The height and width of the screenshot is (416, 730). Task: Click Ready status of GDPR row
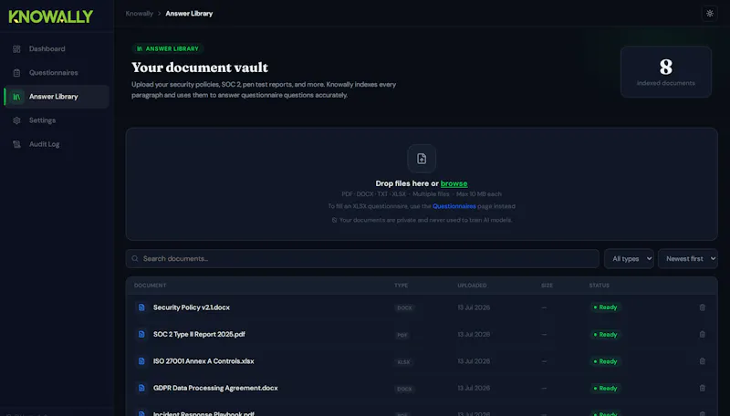pos(605,388)
